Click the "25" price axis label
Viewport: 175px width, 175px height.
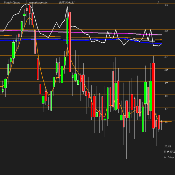[166, 5]
